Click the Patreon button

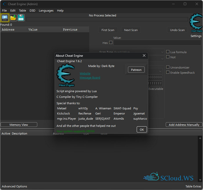136,70
